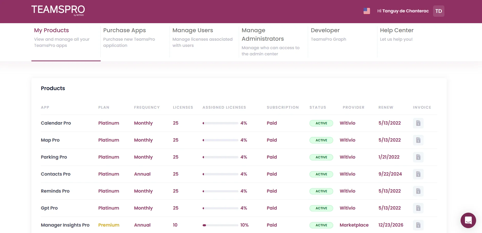Click renew date 12/23/2026

click(391, 225)
